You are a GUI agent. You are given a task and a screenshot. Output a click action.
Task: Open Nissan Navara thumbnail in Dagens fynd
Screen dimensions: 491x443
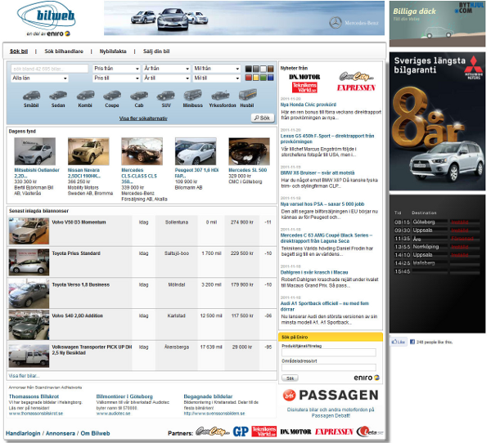point(88,151)
